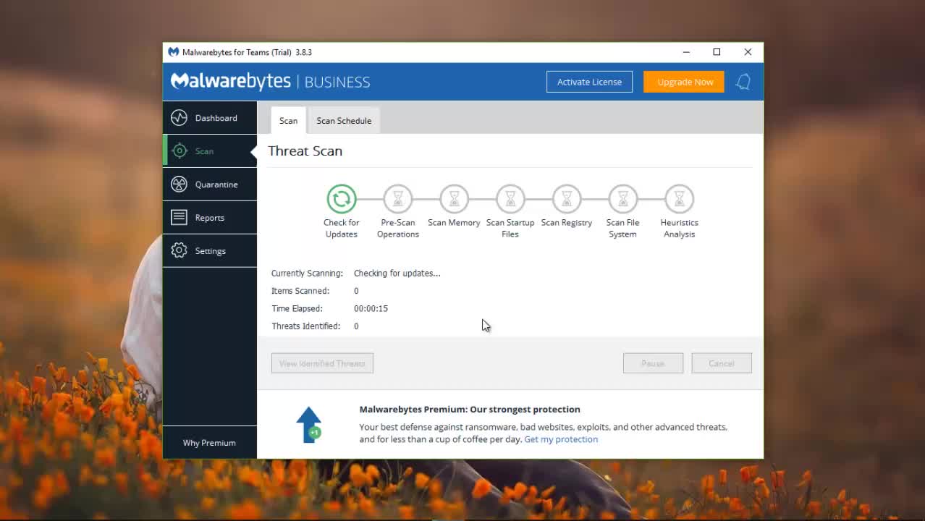925x521 pixels.
Task: Switch to the Scan Schedule tab
Action: [x=344, y=120]
